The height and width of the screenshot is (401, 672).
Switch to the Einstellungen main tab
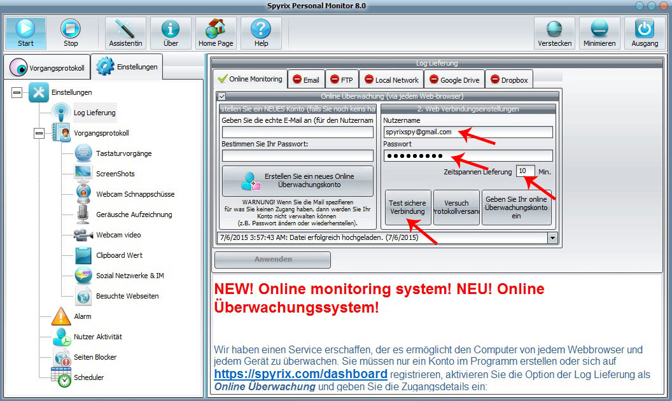[127, 66]
